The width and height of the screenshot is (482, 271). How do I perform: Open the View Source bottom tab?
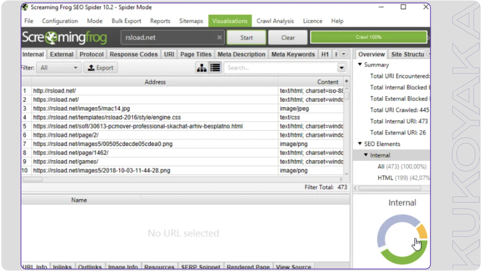point(294,267)
